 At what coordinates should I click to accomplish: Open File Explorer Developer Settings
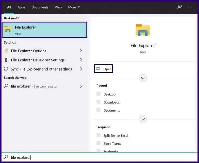45,60
